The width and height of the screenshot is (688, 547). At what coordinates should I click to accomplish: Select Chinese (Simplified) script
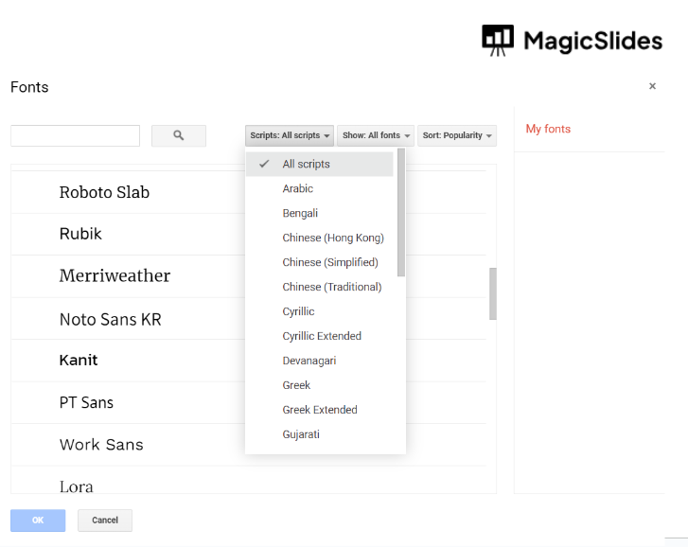coord(329,263)
